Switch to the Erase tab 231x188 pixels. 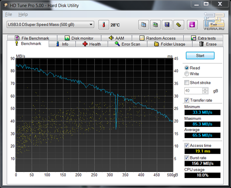(208, 44)
